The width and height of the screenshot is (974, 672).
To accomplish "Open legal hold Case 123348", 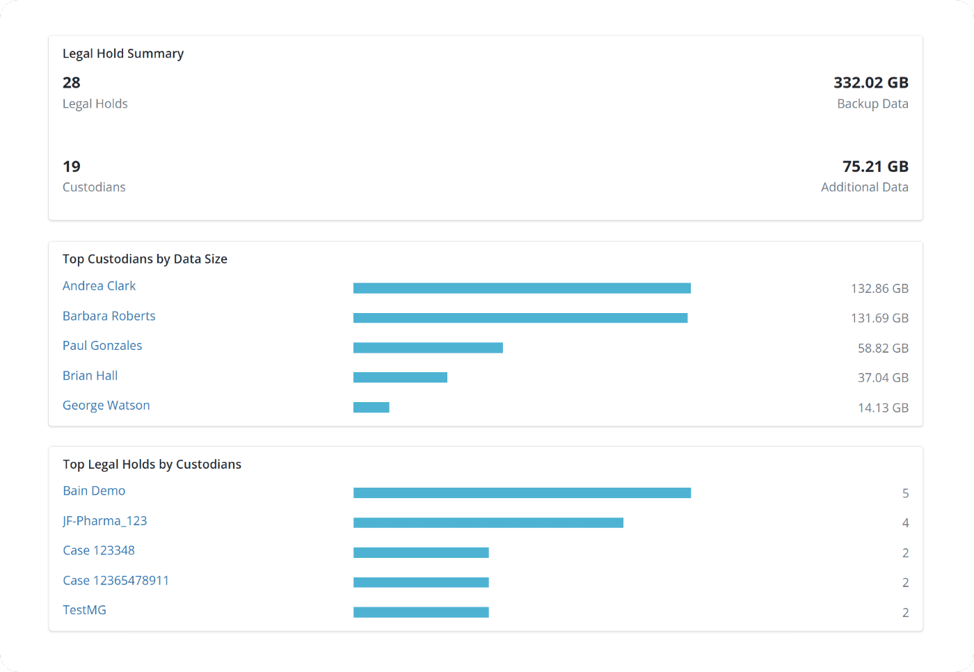I will pos(99,551).
